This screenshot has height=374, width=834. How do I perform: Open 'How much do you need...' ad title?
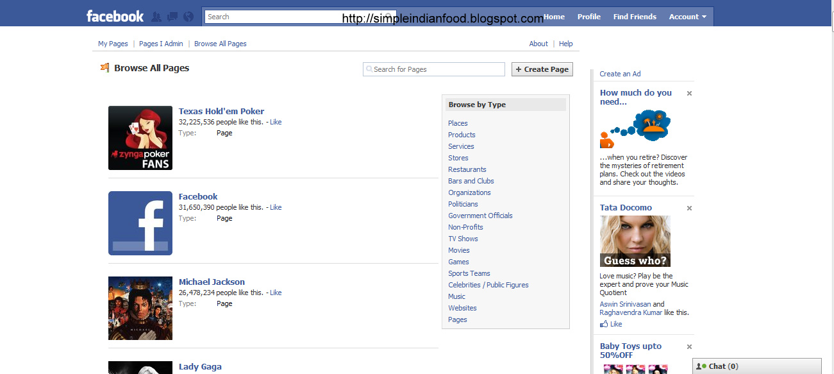coord(636,97)
